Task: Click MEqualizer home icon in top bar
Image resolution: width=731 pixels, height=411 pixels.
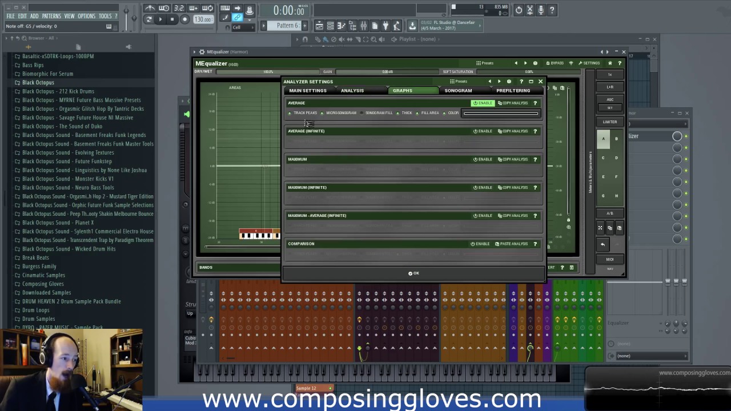Action: point(610,63)
